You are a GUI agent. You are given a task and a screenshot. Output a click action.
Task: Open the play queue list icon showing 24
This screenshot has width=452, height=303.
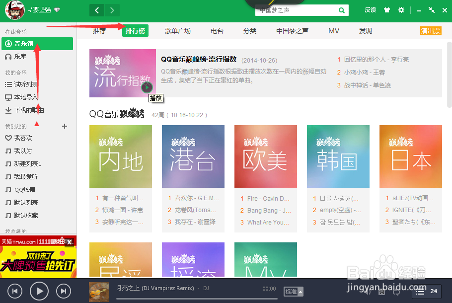[x=426, y=292]
